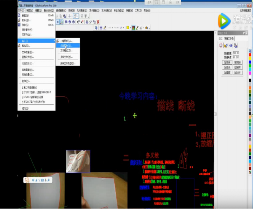Click the open folder icon beside 打开

[x=20, y=20]
